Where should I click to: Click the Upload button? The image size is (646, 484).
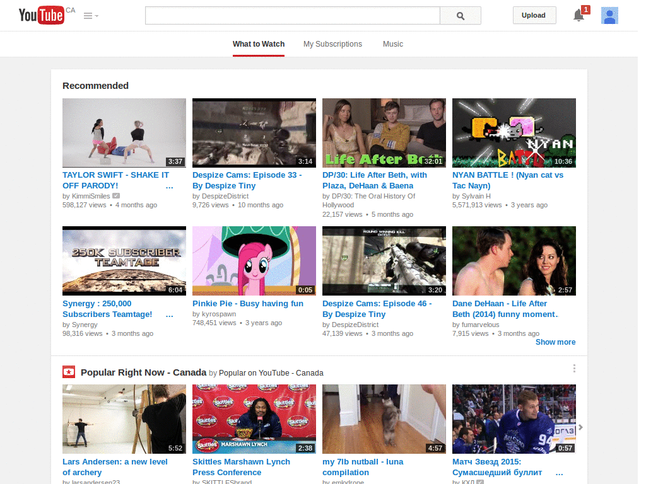point(534,15)
